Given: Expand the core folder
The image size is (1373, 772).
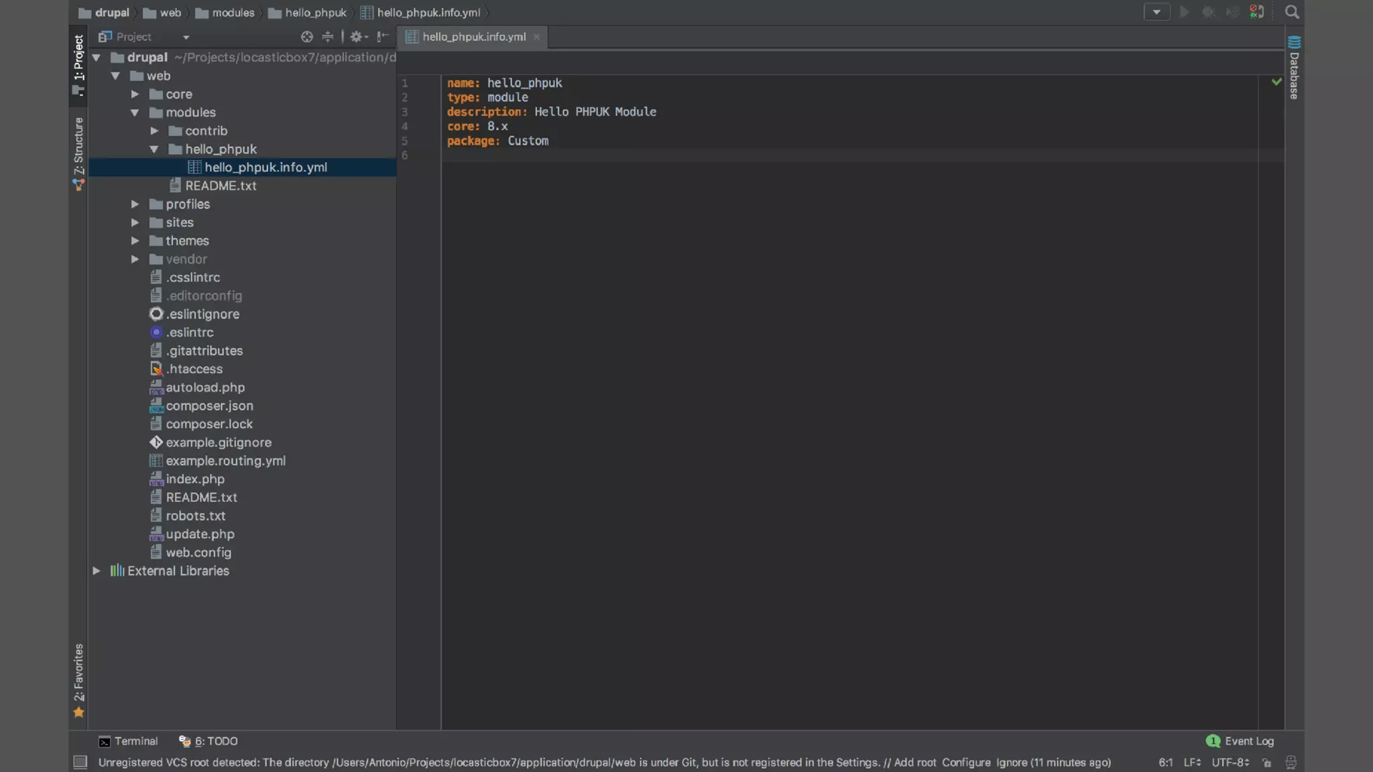Looking at the screenshot, I should pyautogui.click(x=135, y=94).
